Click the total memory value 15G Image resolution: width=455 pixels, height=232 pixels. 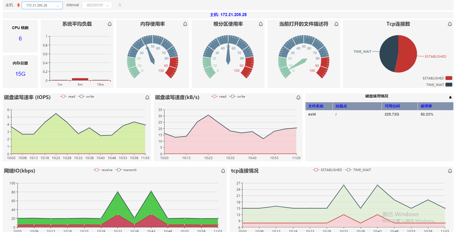point(20,74)
